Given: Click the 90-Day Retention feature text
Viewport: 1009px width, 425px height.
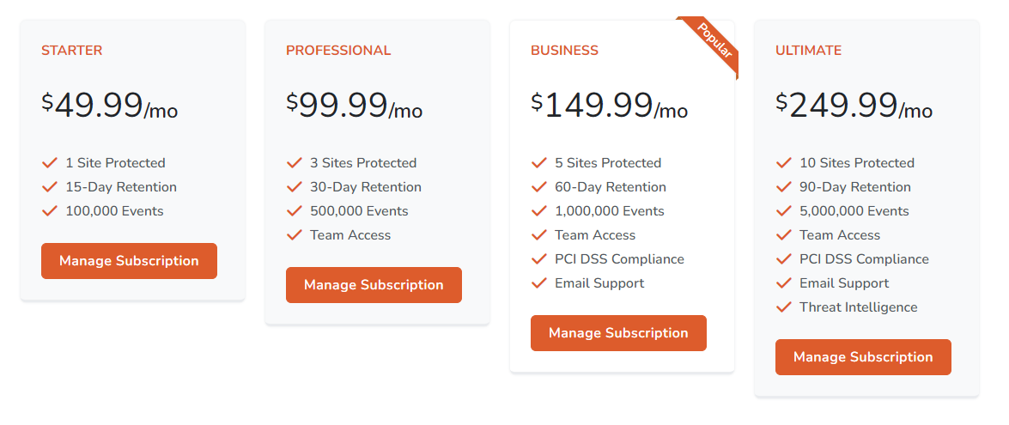Looking at the screenshot, I should tap(855, 186).
